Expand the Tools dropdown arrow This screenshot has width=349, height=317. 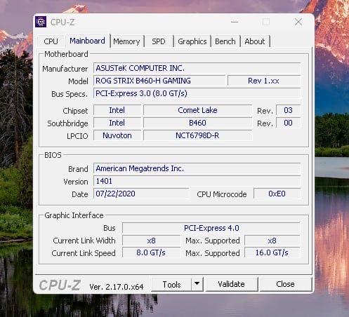(x=197, y=284)
